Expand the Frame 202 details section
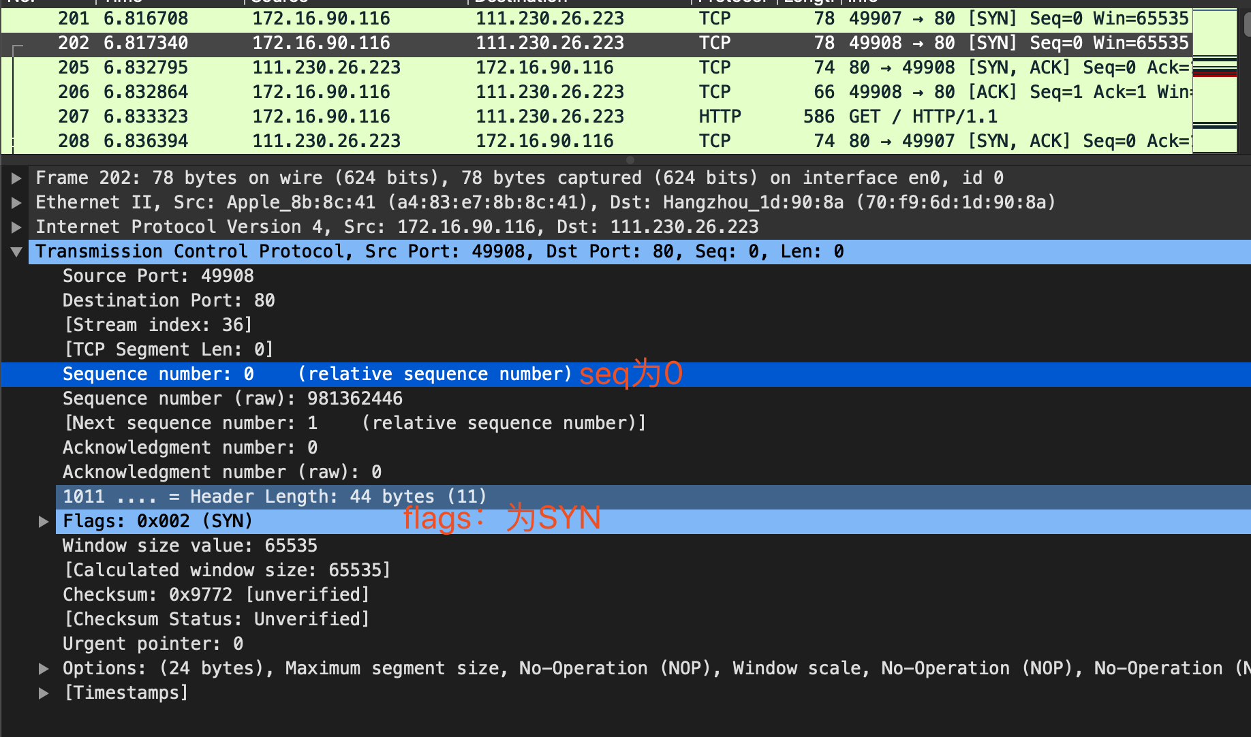The width and height of the screenshot is (1251, 737). pos(15,177)
